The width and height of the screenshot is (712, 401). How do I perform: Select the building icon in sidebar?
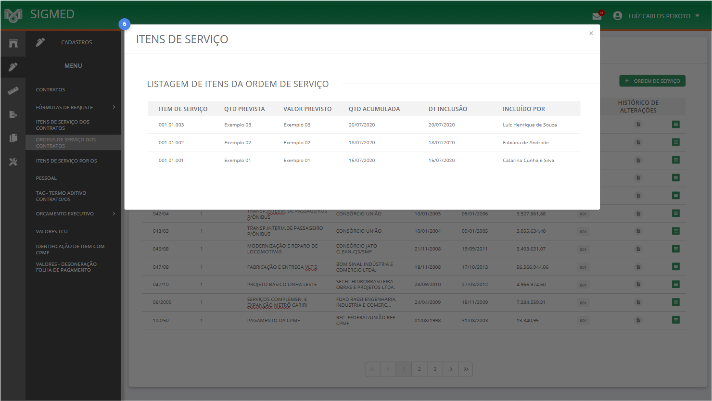13,43
